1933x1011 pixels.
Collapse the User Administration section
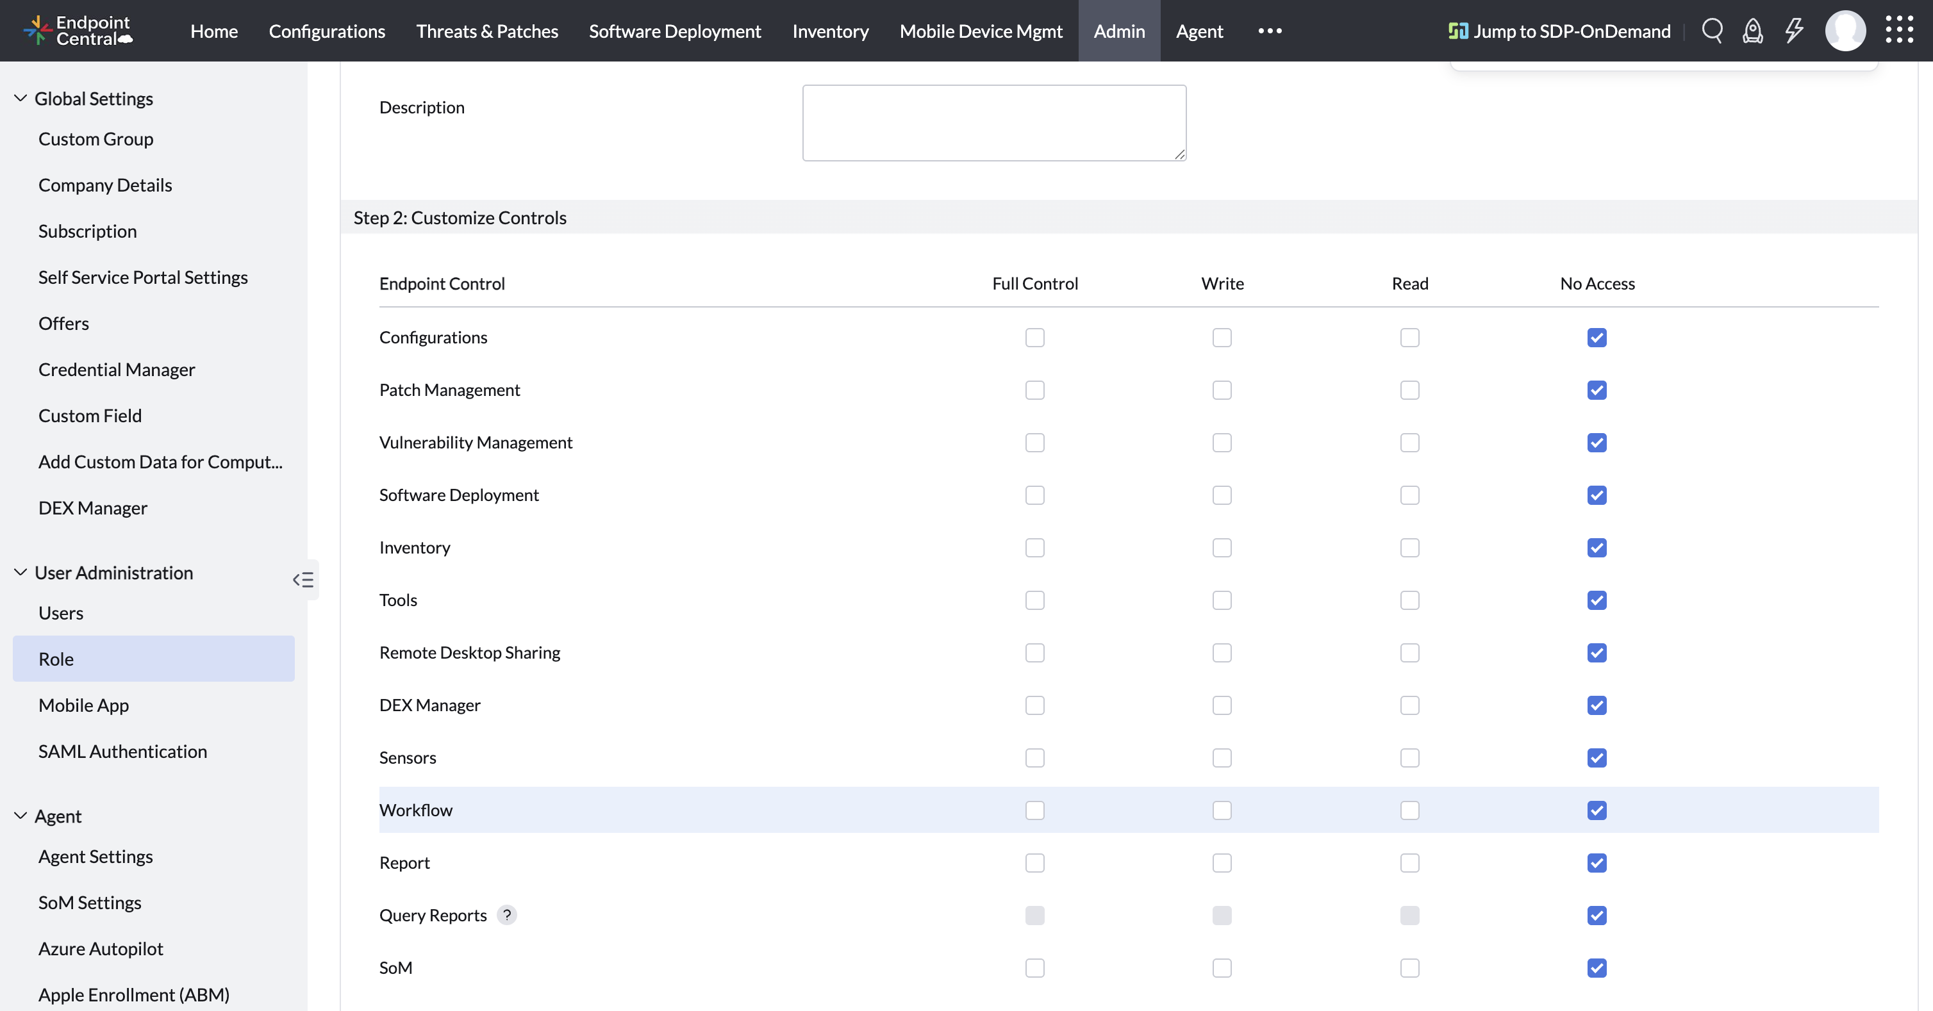[x=19, y=572]
